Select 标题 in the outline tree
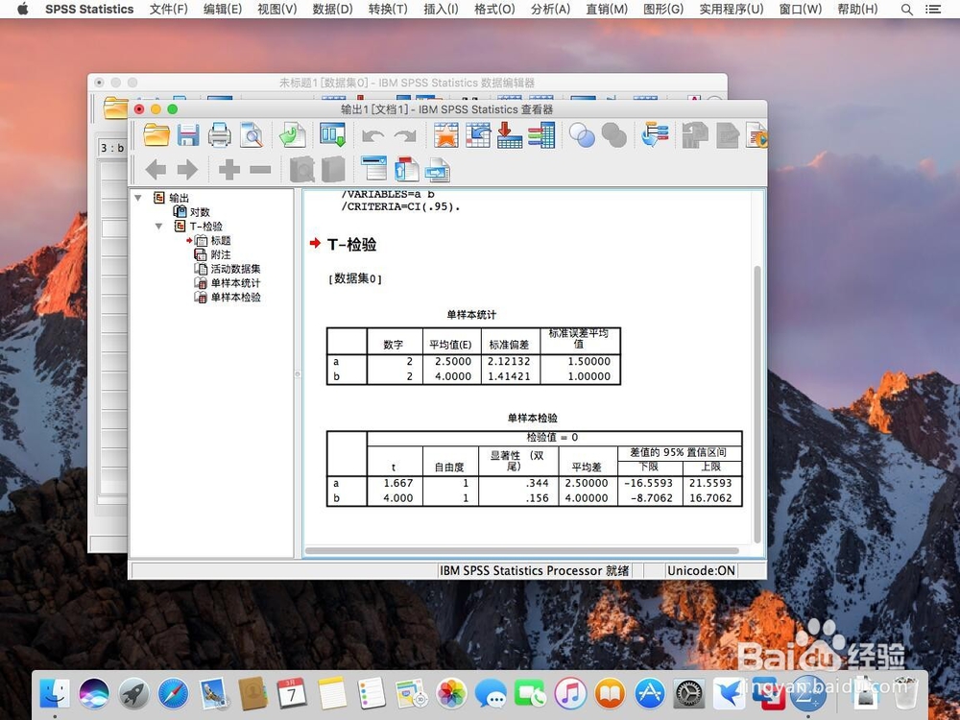 221,241
